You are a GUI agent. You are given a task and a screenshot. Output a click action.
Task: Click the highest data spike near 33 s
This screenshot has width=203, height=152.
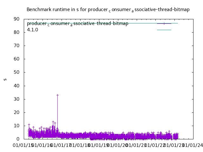point(57,95)
